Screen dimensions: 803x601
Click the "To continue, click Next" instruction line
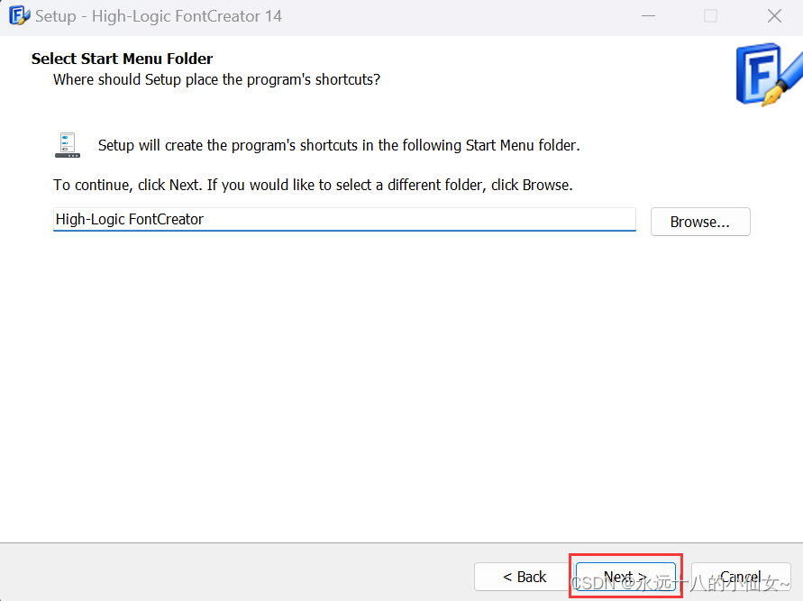pos(313,185)
